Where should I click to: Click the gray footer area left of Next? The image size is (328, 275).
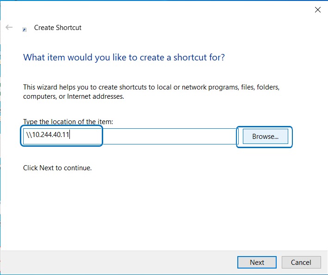click(116, 262)
